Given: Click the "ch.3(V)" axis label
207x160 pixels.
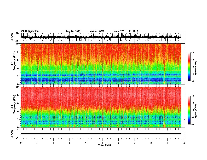Looking at the screenshot, I should pyautogui.click(x=13, y=134).
